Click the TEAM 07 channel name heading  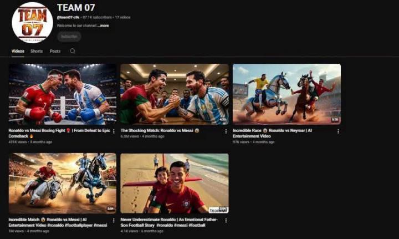pyautogui.click(x=76, y=8)
